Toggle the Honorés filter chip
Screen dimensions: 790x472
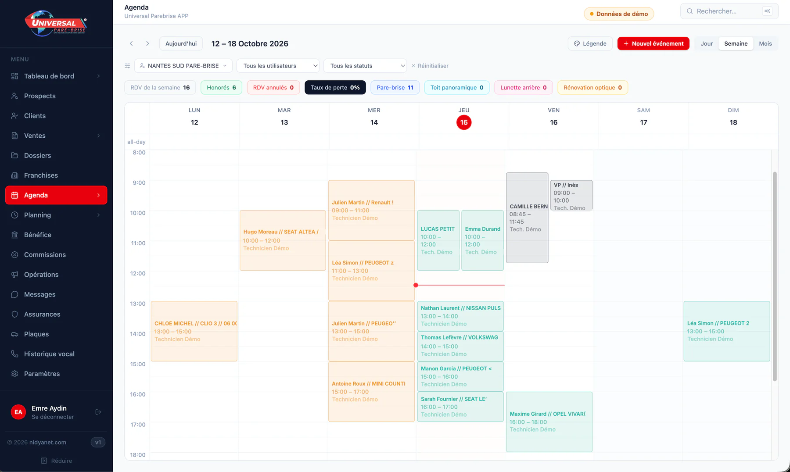[221, 88]
